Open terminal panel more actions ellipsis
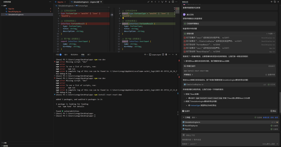 pyautogui.click(x=170, y=55)
